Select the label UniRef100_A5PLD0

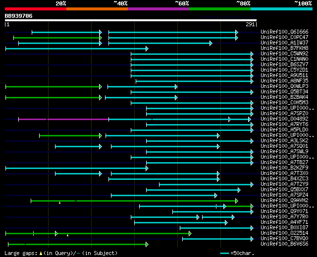(x=284, y=130)
